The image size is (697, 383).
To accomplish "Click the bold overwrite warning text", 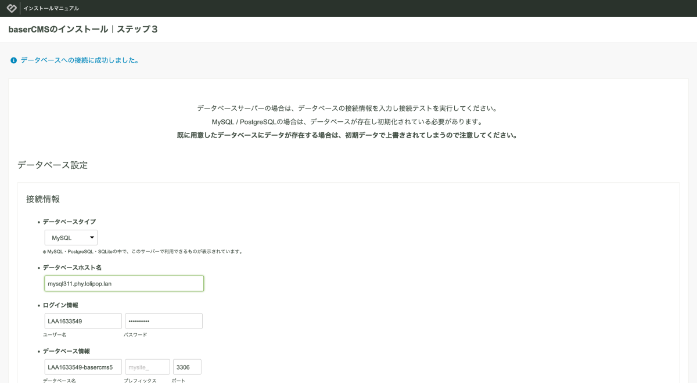I will tap(347, 136).
